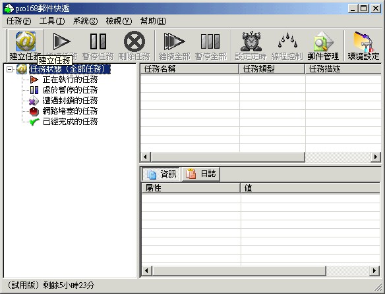Click the task list horizontal scrollbar thumb
Viewport: 385px width, 294px height.
(x=227, y=157)
